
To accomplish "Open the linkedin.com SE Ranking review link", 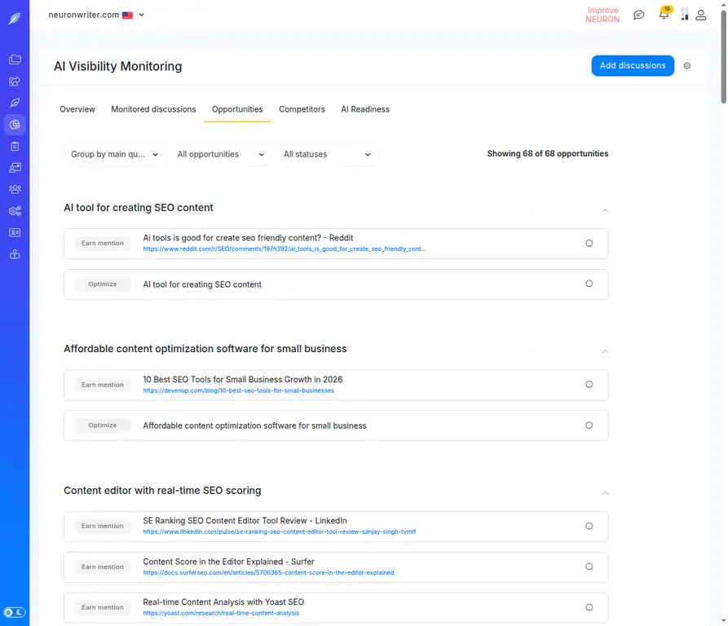I will (279, 531).
